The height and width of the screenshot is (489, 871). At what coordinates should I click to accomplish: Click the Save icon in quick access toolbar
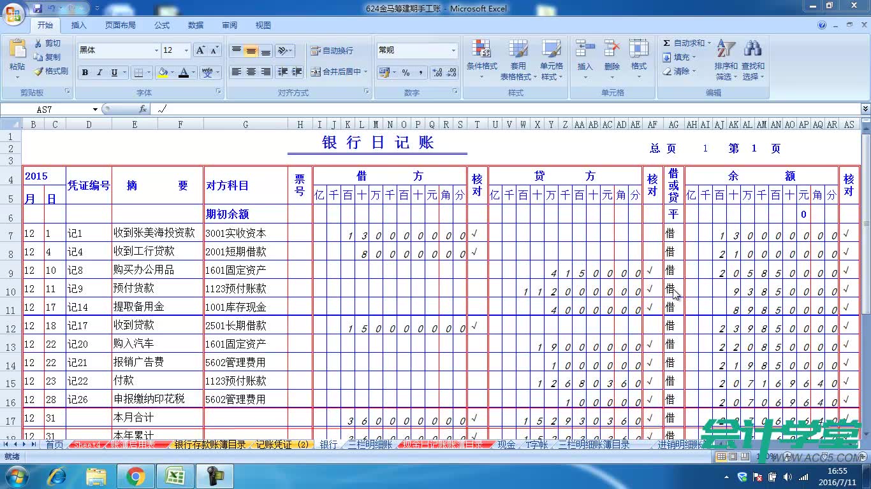pyautogui.click(x=38, y=8)
